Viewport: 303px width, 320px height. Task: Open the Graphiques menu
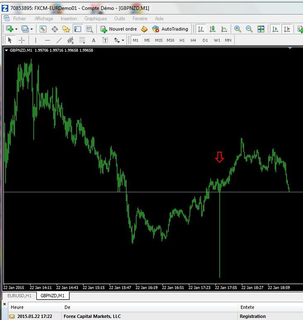click(x=96, y=19)
